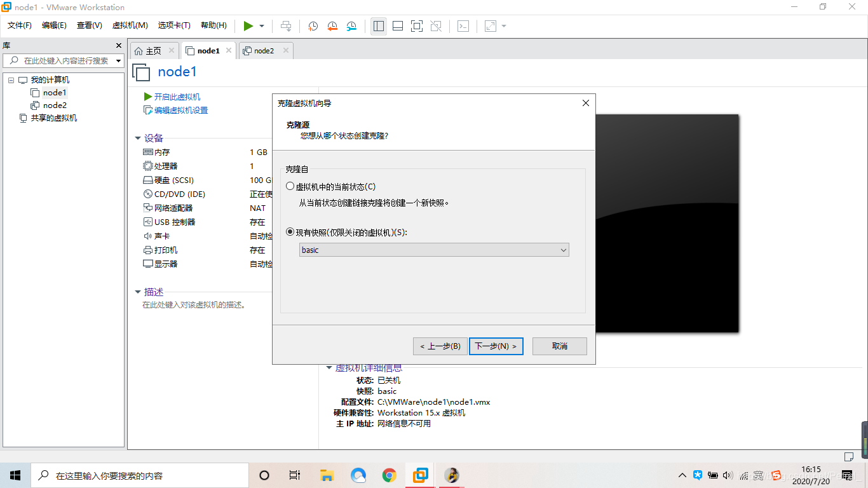The image size is (868, 488).
Task: Toggle the library sidebar view icon
Action: point(379,26)
